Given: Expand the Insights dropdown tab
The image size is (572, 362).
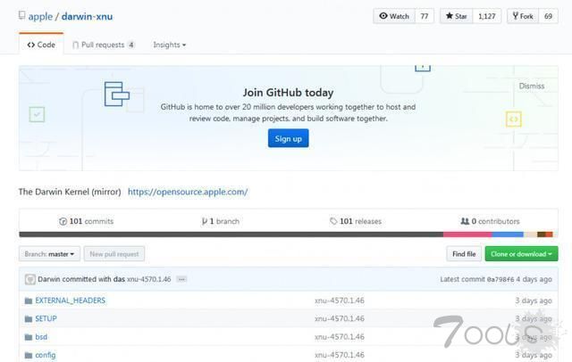Looking at the screenshot, I should point(169,45).
